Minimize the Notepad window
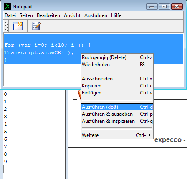 152,7
